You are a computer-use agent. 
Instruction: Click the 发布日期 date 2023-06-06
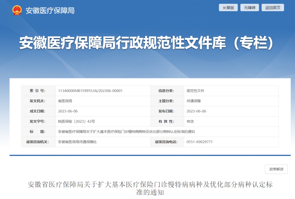pyautogui.click(x=196, y=111)
